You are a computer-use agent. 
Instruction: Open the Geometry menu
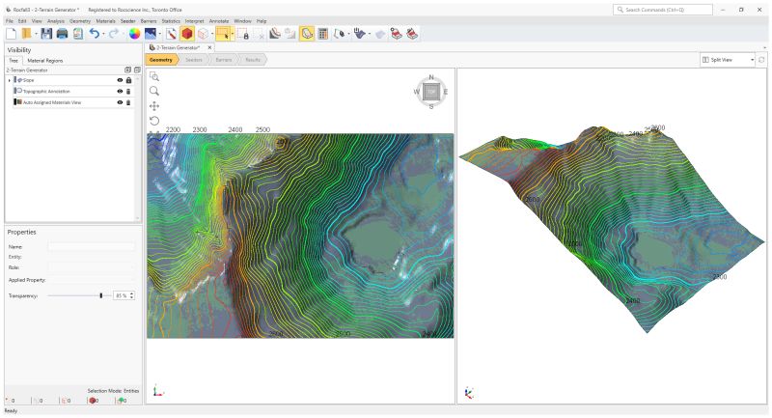(x=80, y=21)
